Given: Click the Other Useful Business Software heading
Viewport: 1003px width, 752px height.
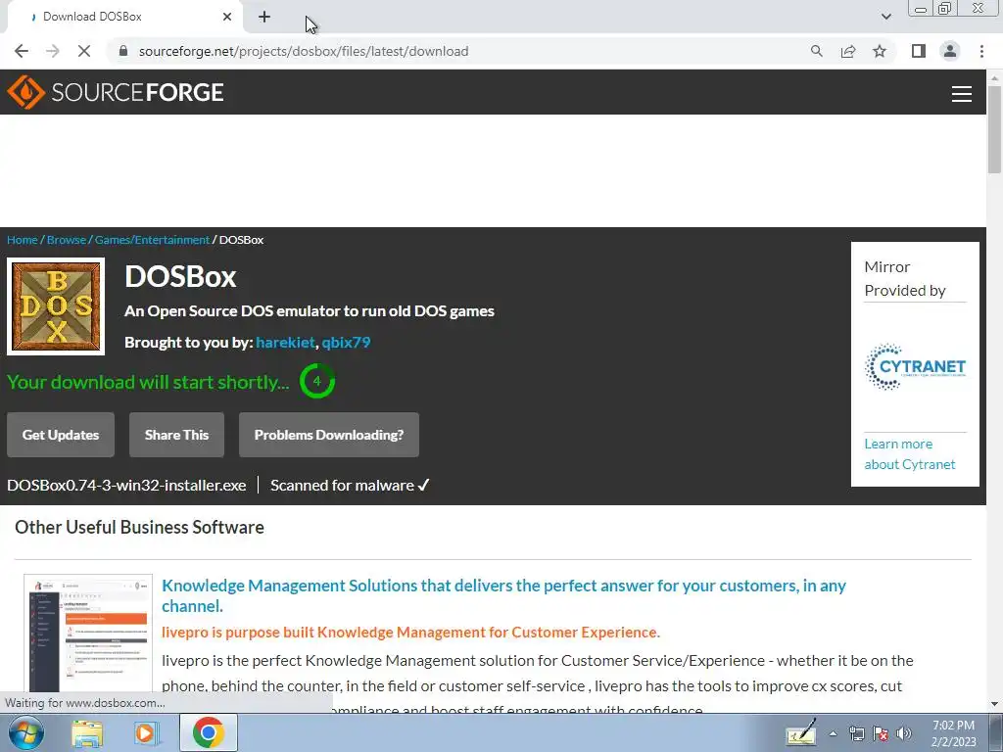Looking at the screenshot, I should [139, 527].
